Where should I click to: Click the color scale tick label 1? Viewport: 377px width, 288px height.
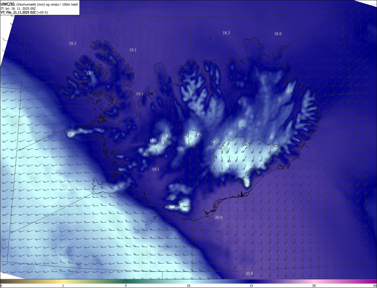[x=63, y=286]
